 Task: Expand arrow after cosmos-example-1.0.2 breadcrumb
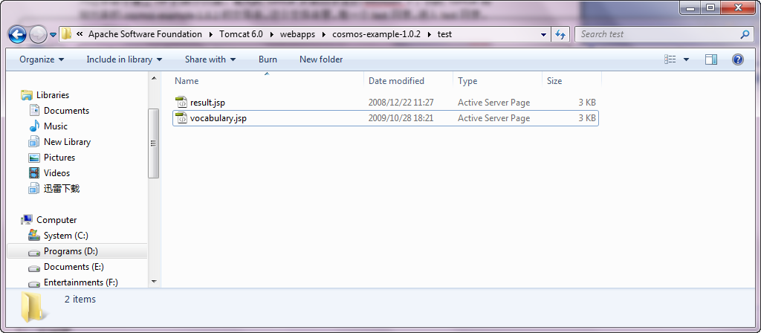coord(429,34)
